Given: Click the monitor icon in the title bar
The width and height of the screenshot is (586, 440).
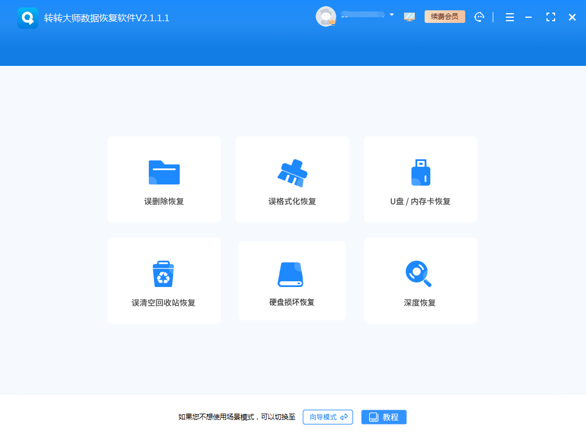Looking at the screenshot, I should pos(410,17).
